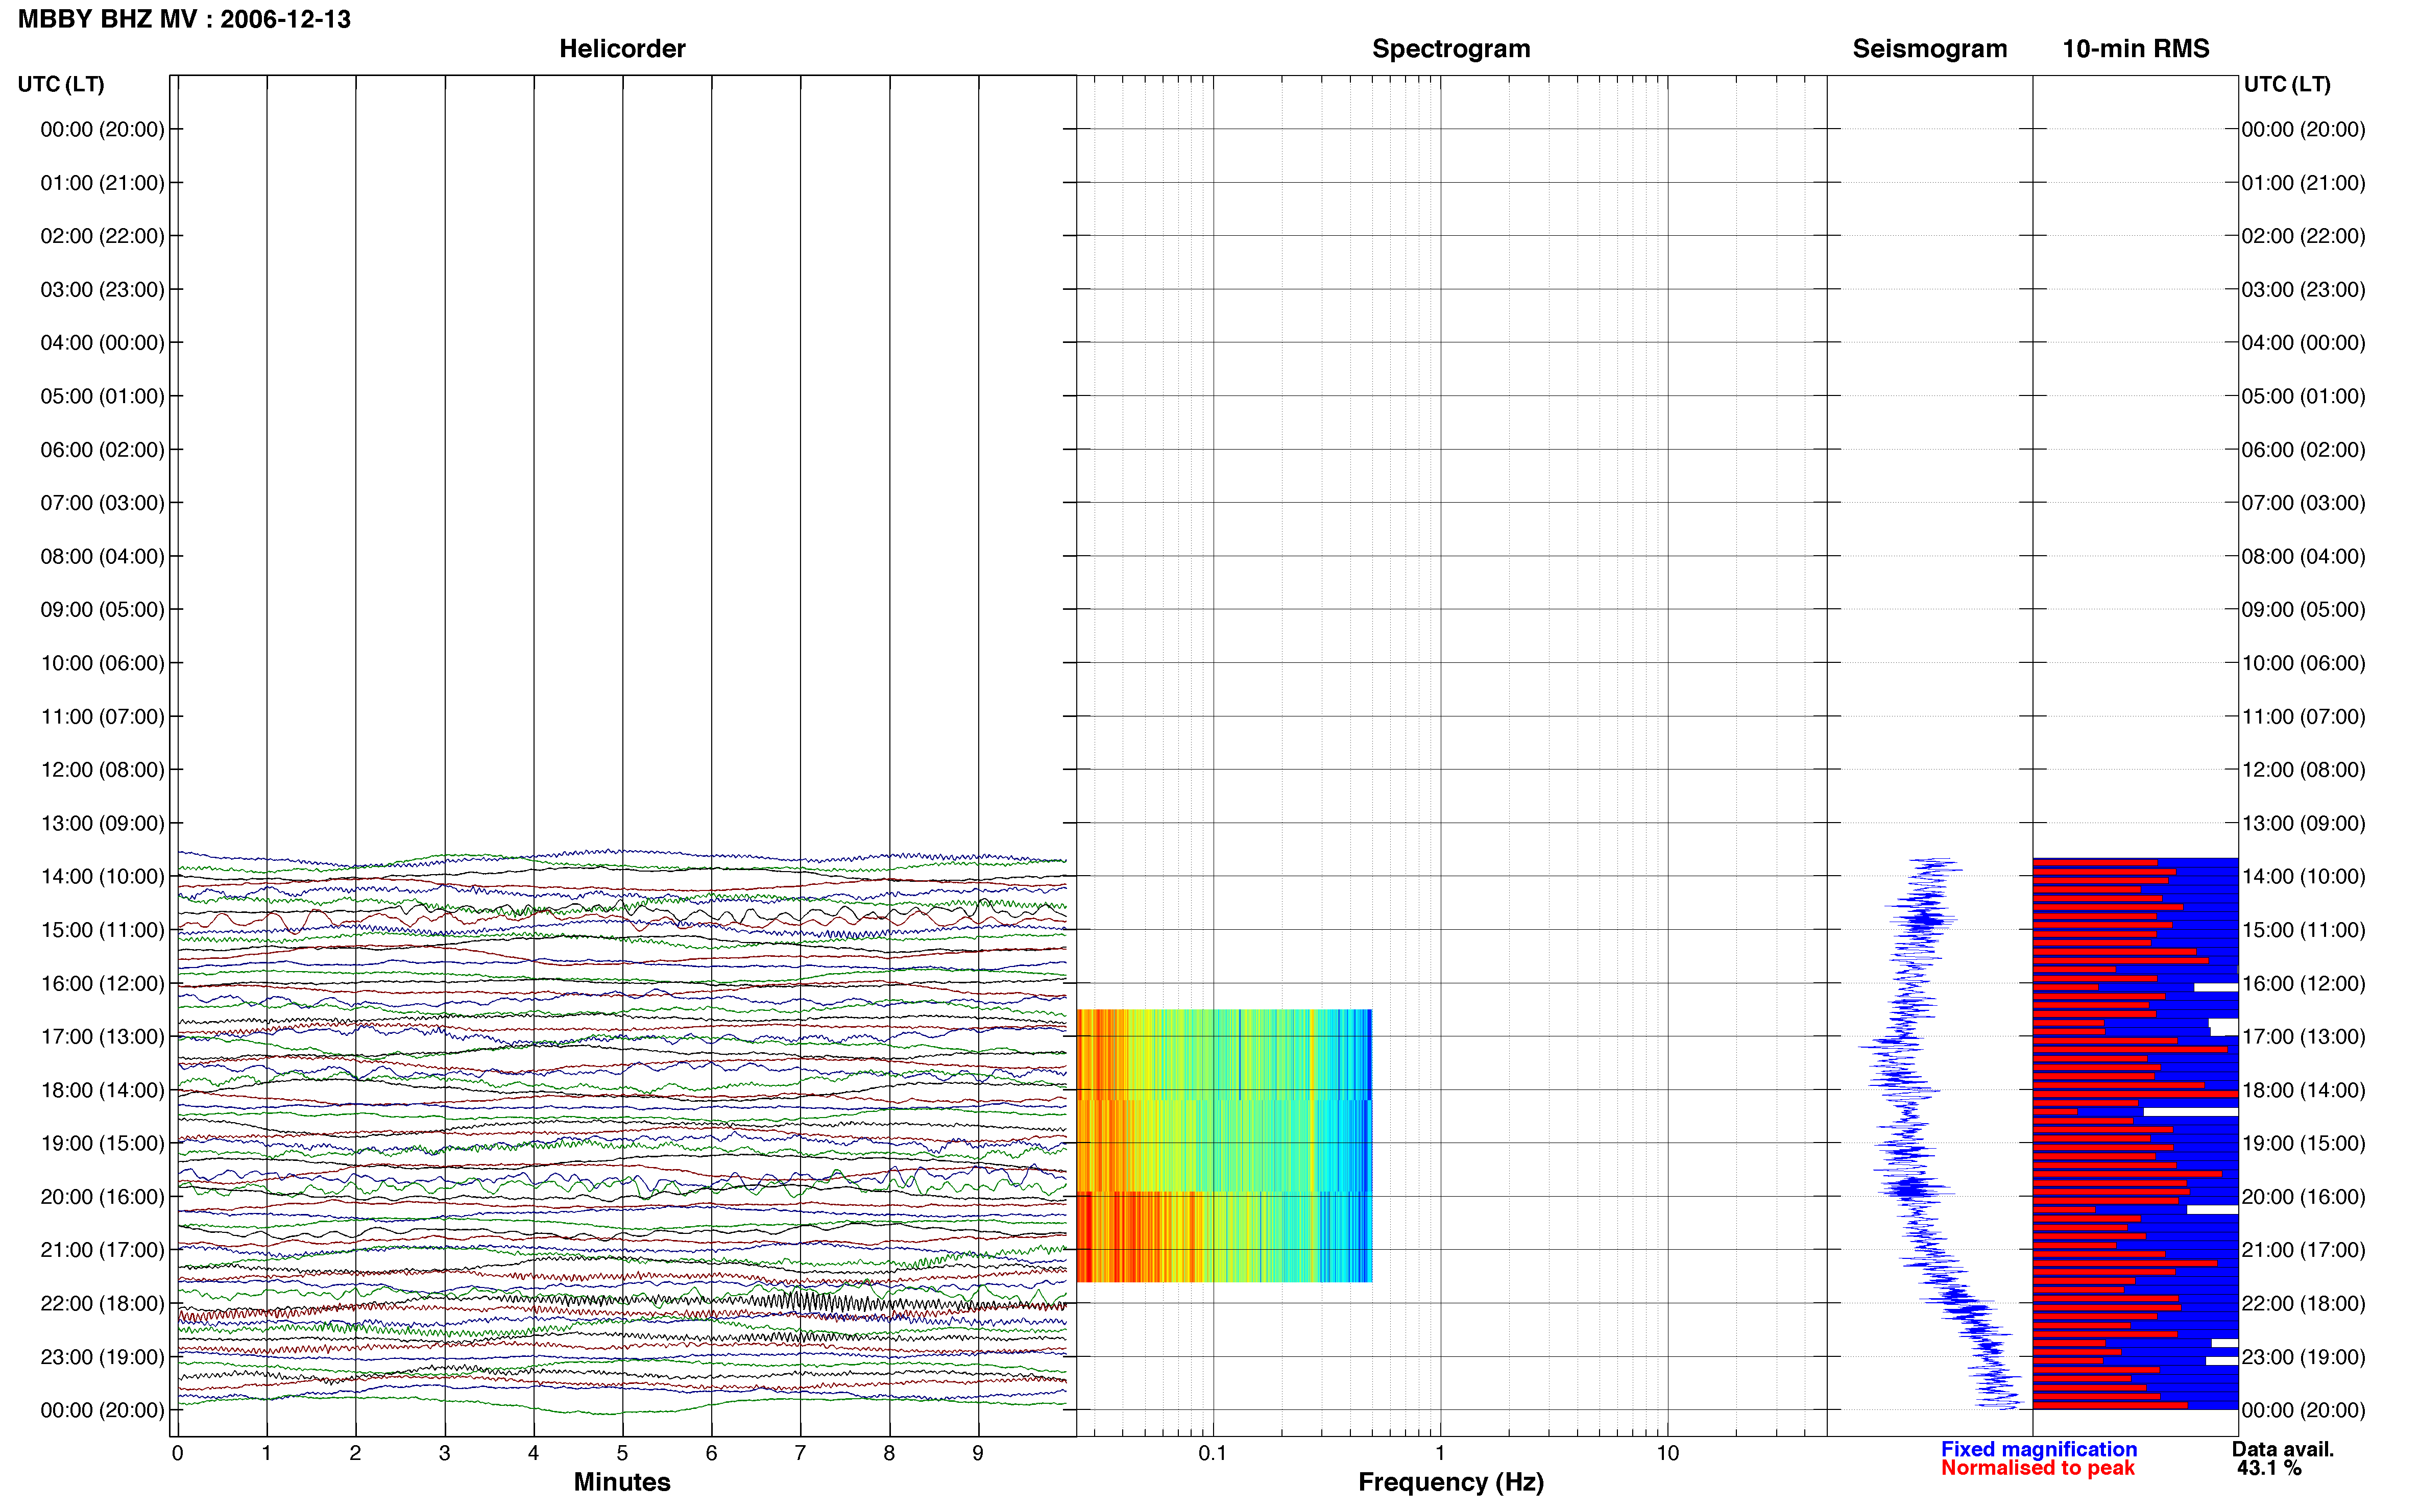Click minute tick label '3' on helicorder axis
The height and width of the screenshot is (1512, 2420).
click(444, 1453)
